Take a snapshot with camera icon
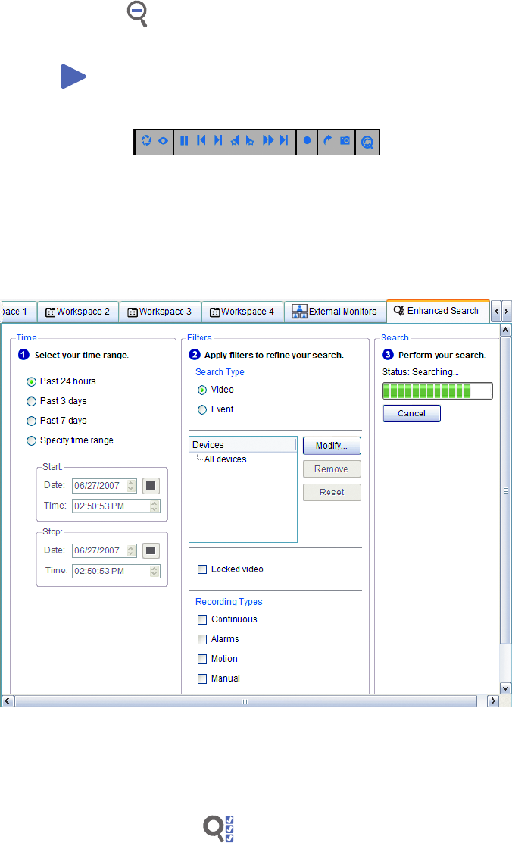Screen dimensions: 512x843 coord(345,141)
